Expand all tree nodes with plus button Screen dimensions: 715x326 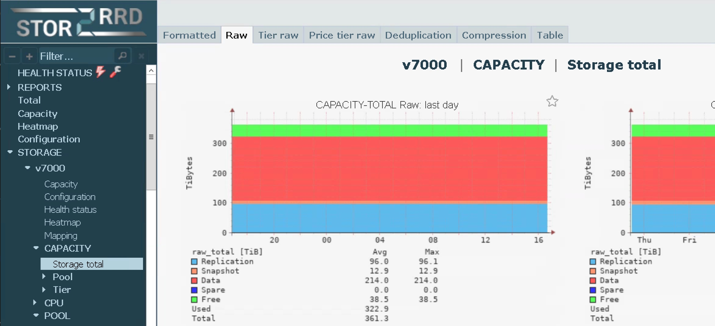pyautogui.click(x=29, y=56)
